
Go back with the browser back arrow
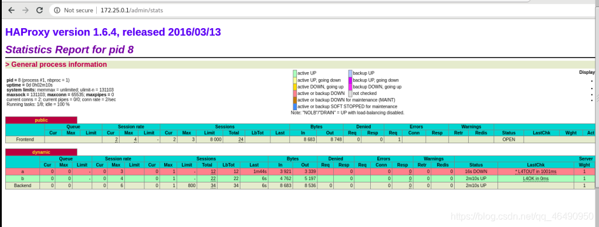coord(11,11)
